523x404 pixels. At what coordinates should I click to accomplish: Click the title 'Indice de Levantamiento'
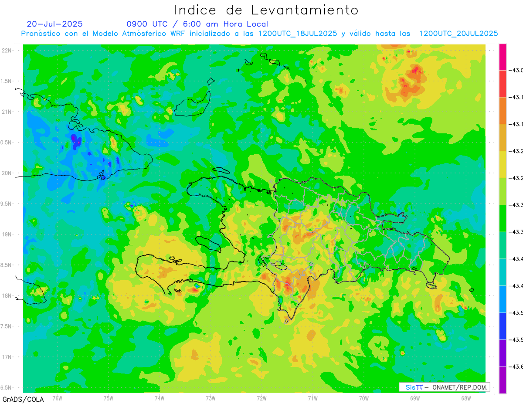[x=266, y=10]
